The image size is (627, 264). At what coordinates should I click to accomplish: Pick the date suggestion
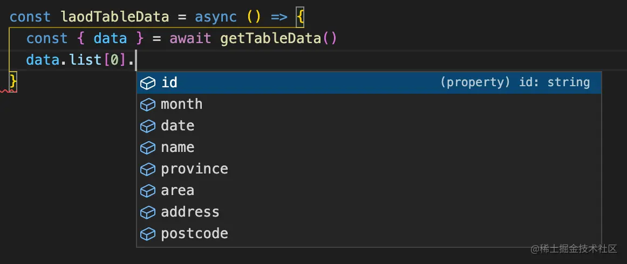point(178,126)
